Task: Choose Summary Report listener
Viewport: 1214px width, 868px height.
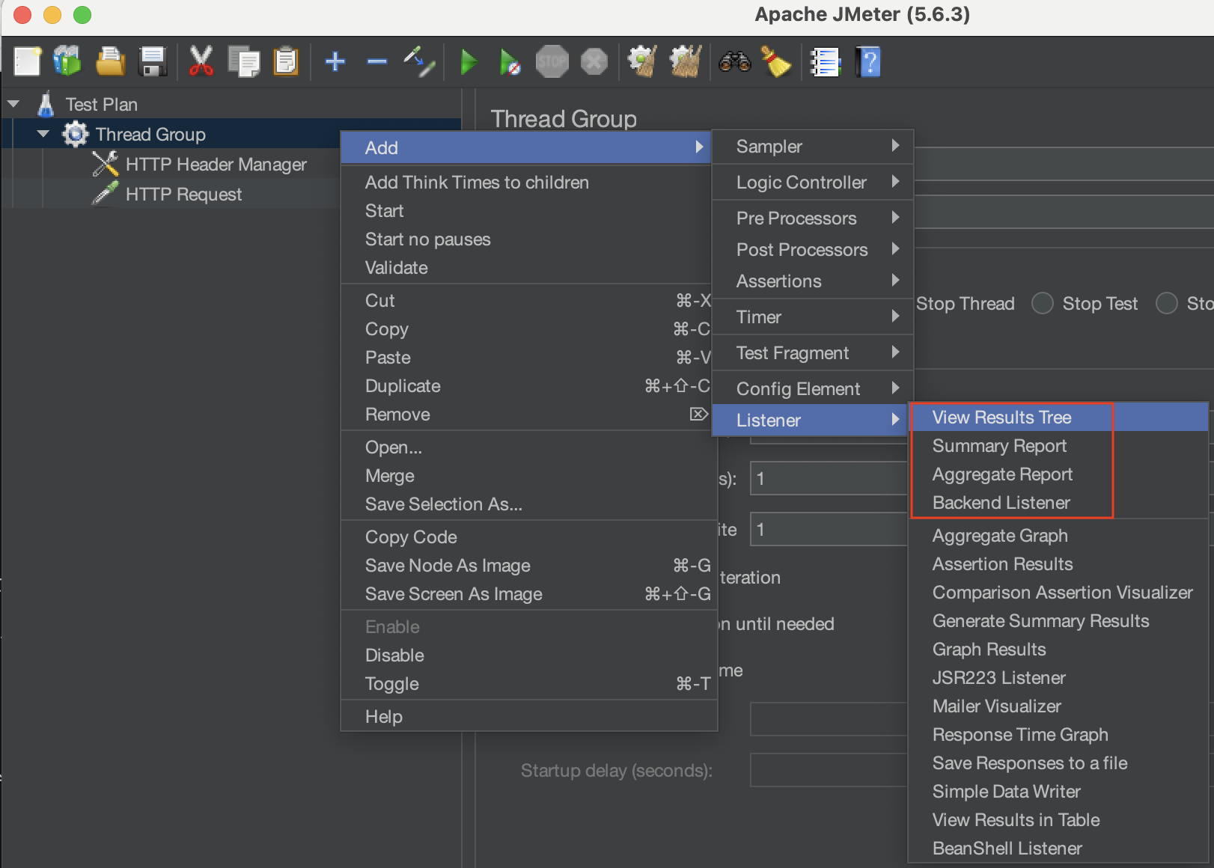Action: 1058,446
